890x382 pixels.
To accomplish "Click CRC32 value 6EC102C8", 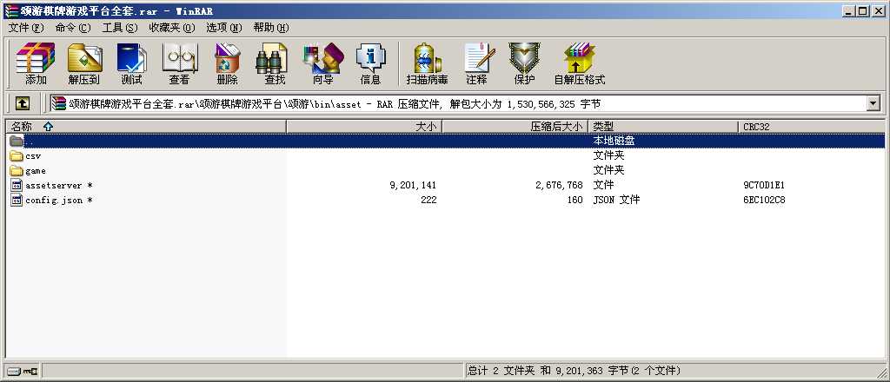I will click(x=764, y=200).
